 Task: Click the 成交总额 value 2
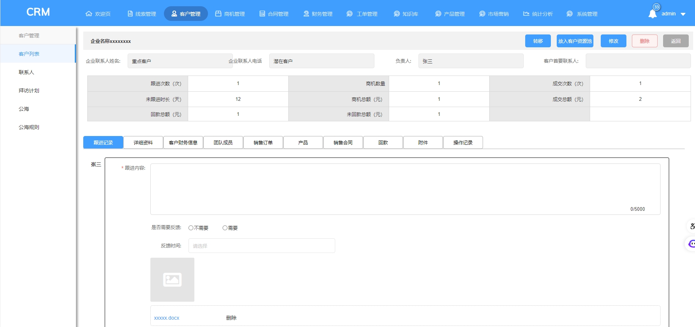(x=640, y=99)
